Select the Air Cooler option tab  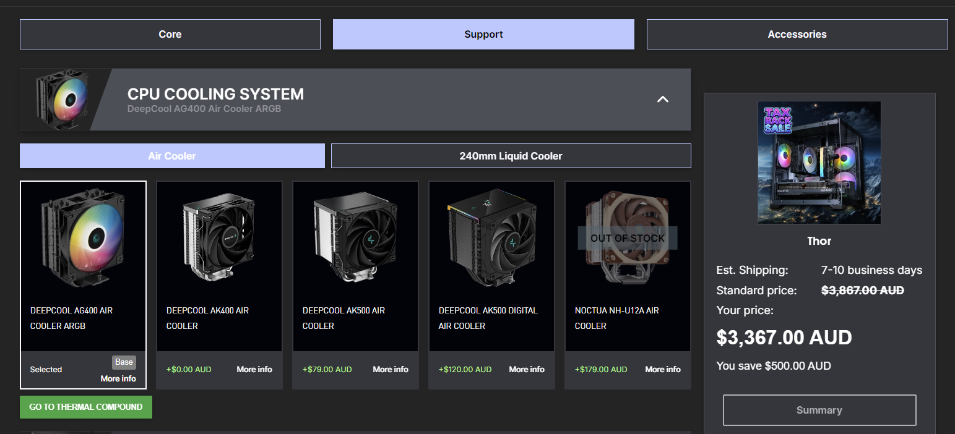[x=172, y=156]
